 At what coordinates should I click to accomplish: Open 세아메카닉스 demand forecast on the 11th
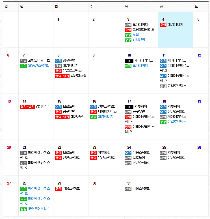(177, 60)
